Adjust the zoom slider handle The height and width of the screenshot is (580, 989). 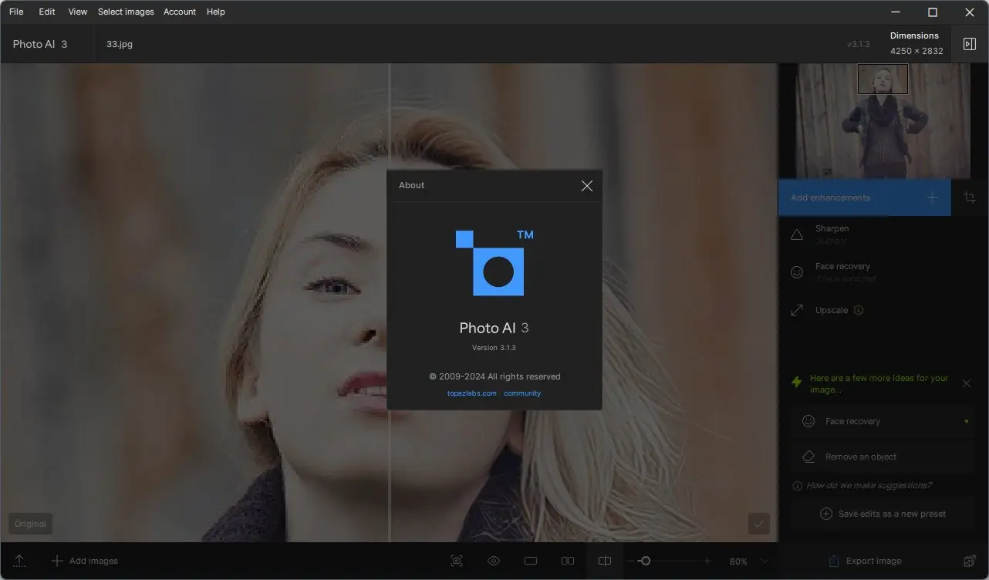tap(646, 561)
